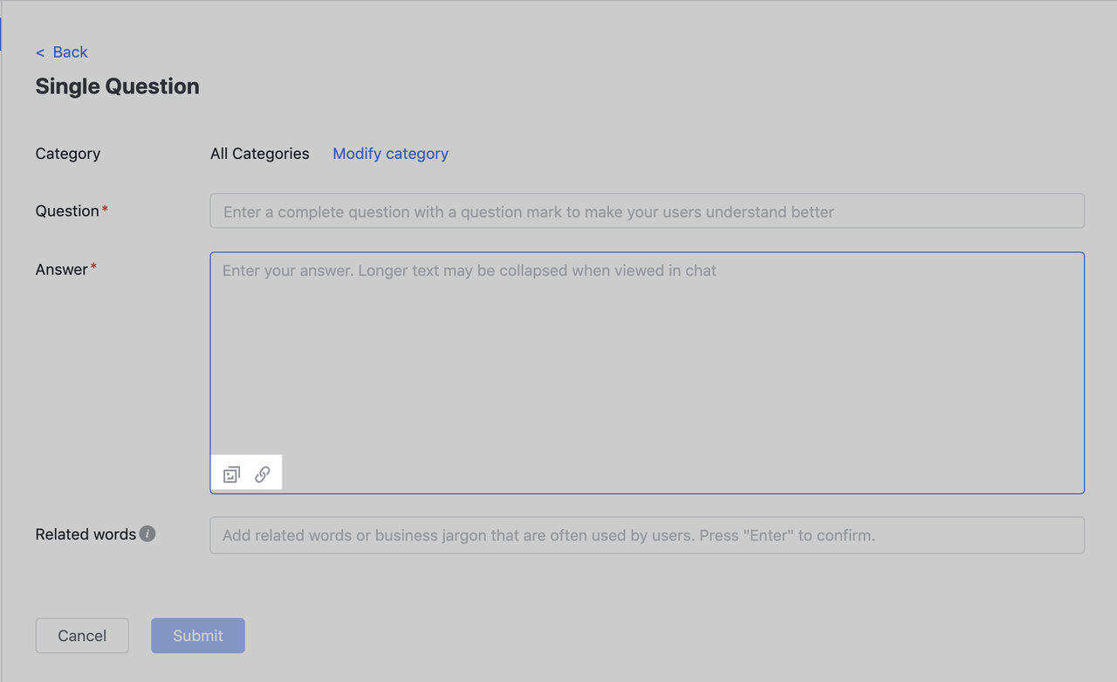Click the Category field label
Screen dimensions: 1117x682
(x=68, y=154)
